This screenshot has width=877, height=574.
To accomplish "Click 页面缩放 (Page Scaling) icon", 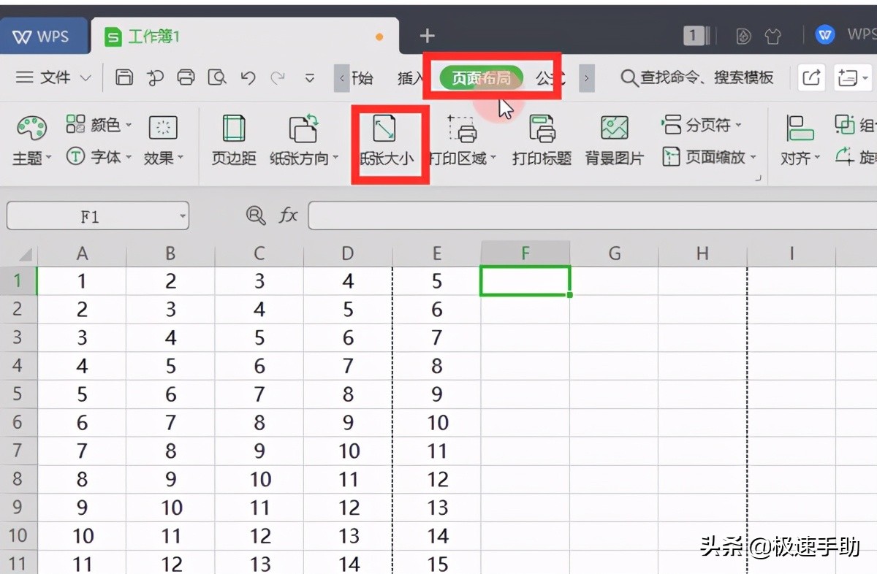I will pyautogui.click(x=672, y=156).
